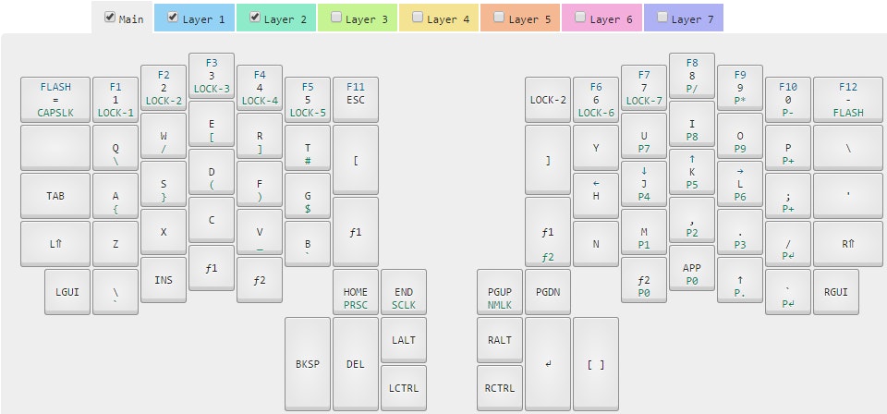887x414 pixels.
Task: Select the LOCK-2 key on right half
Action: click(548, 100)
